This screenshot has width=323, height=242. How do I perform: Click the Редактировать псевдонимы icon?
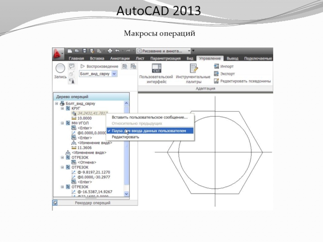pos(216,81)
